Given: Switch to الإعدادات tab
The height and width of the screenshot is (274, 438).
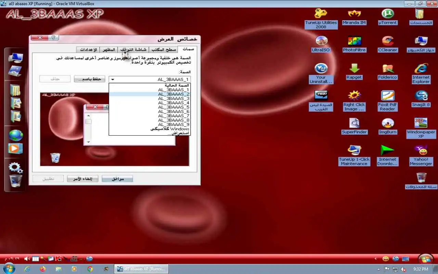Looking at the screenshot, I should (x=88, y=50).
